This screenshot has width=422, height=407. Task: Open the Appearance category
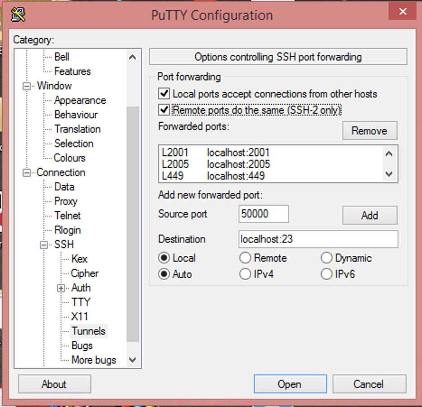point(80,100)
